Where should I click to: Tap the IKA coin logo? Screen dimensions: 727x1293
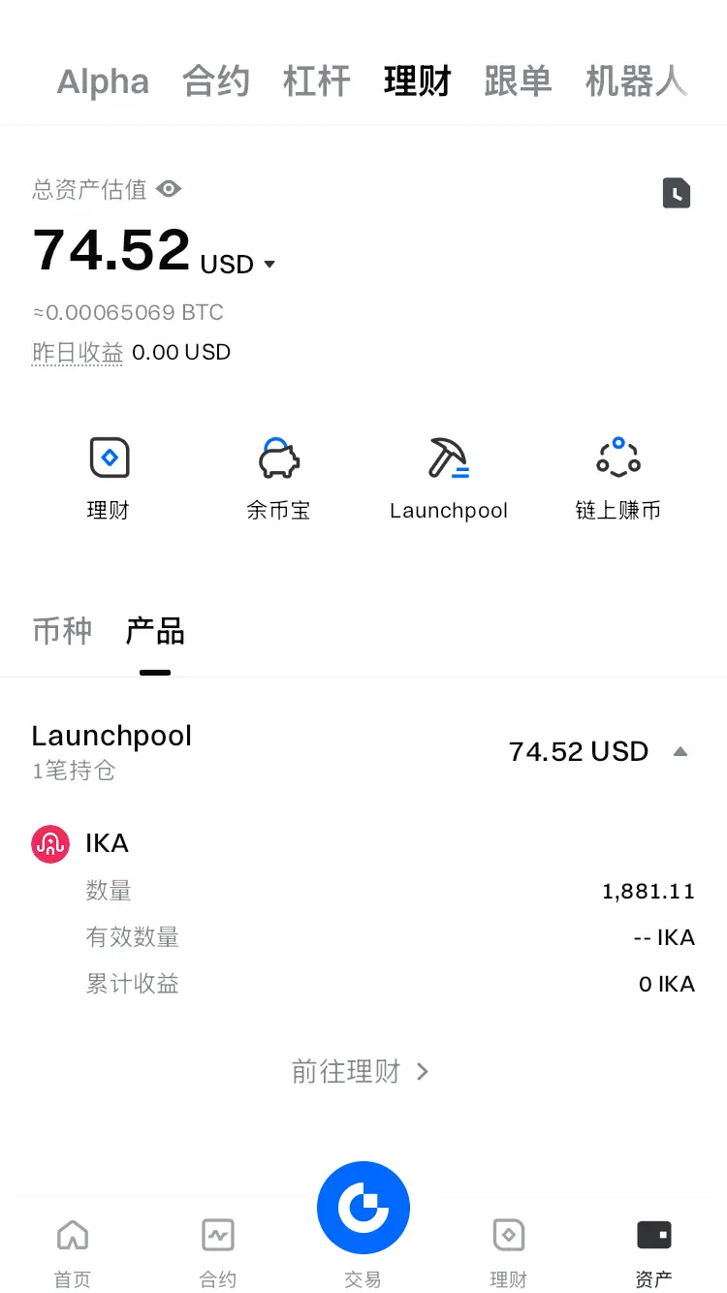(x=50, y=844)
